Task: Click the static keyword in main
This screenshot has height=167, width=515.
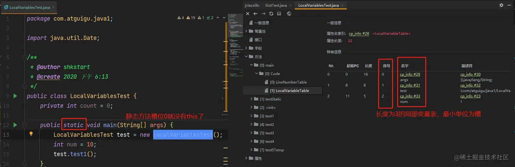Action: tap(73, 125)
